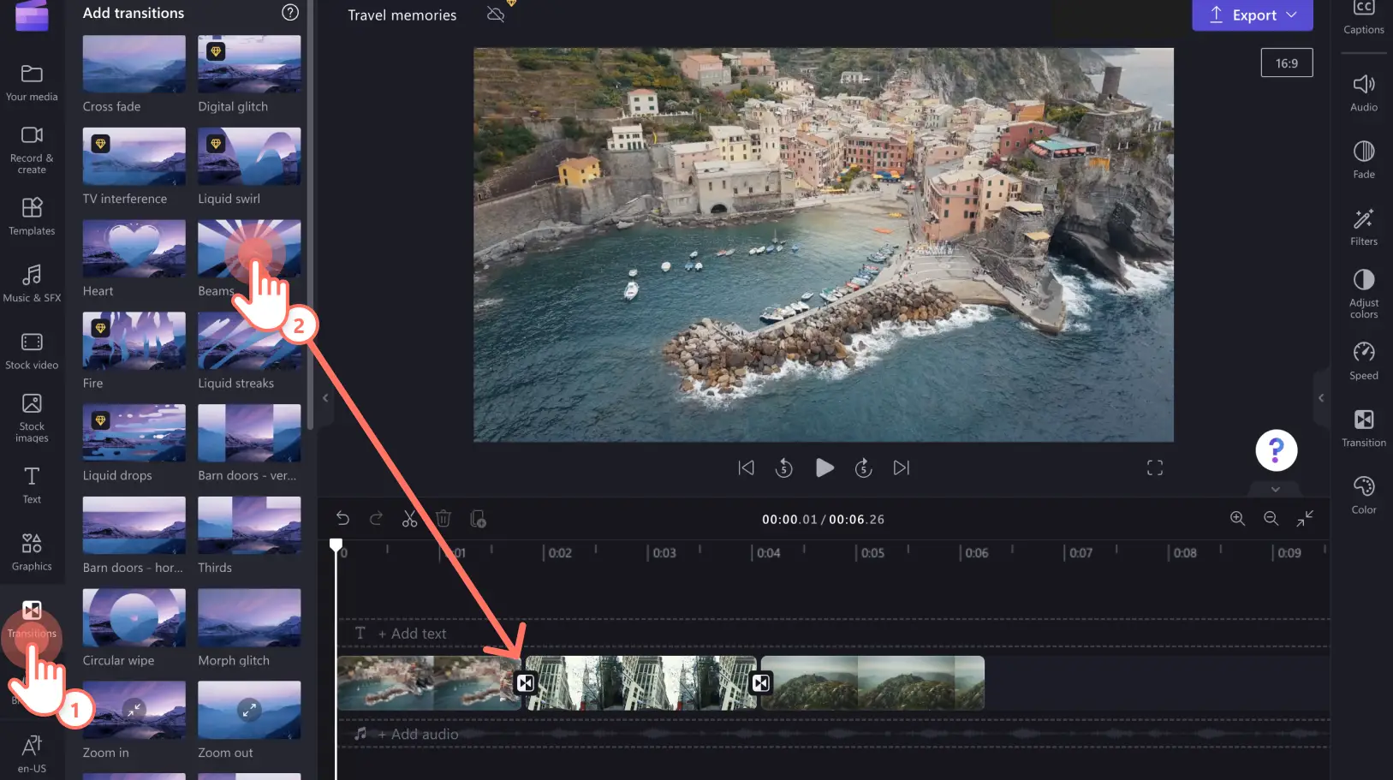Open the Text sidebar tab
The image size is (1393, 780).
tap(32, 485)
